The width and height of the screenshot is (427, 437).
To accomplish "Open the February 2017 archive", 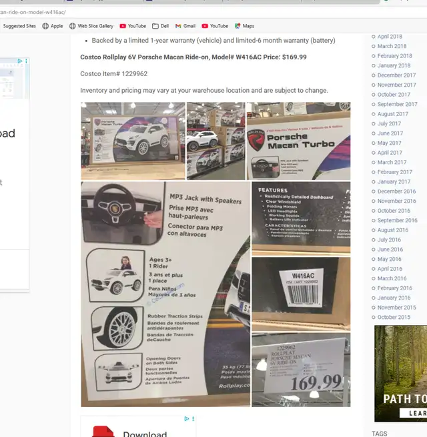I will pyautogui.click(x=394, y=172).
